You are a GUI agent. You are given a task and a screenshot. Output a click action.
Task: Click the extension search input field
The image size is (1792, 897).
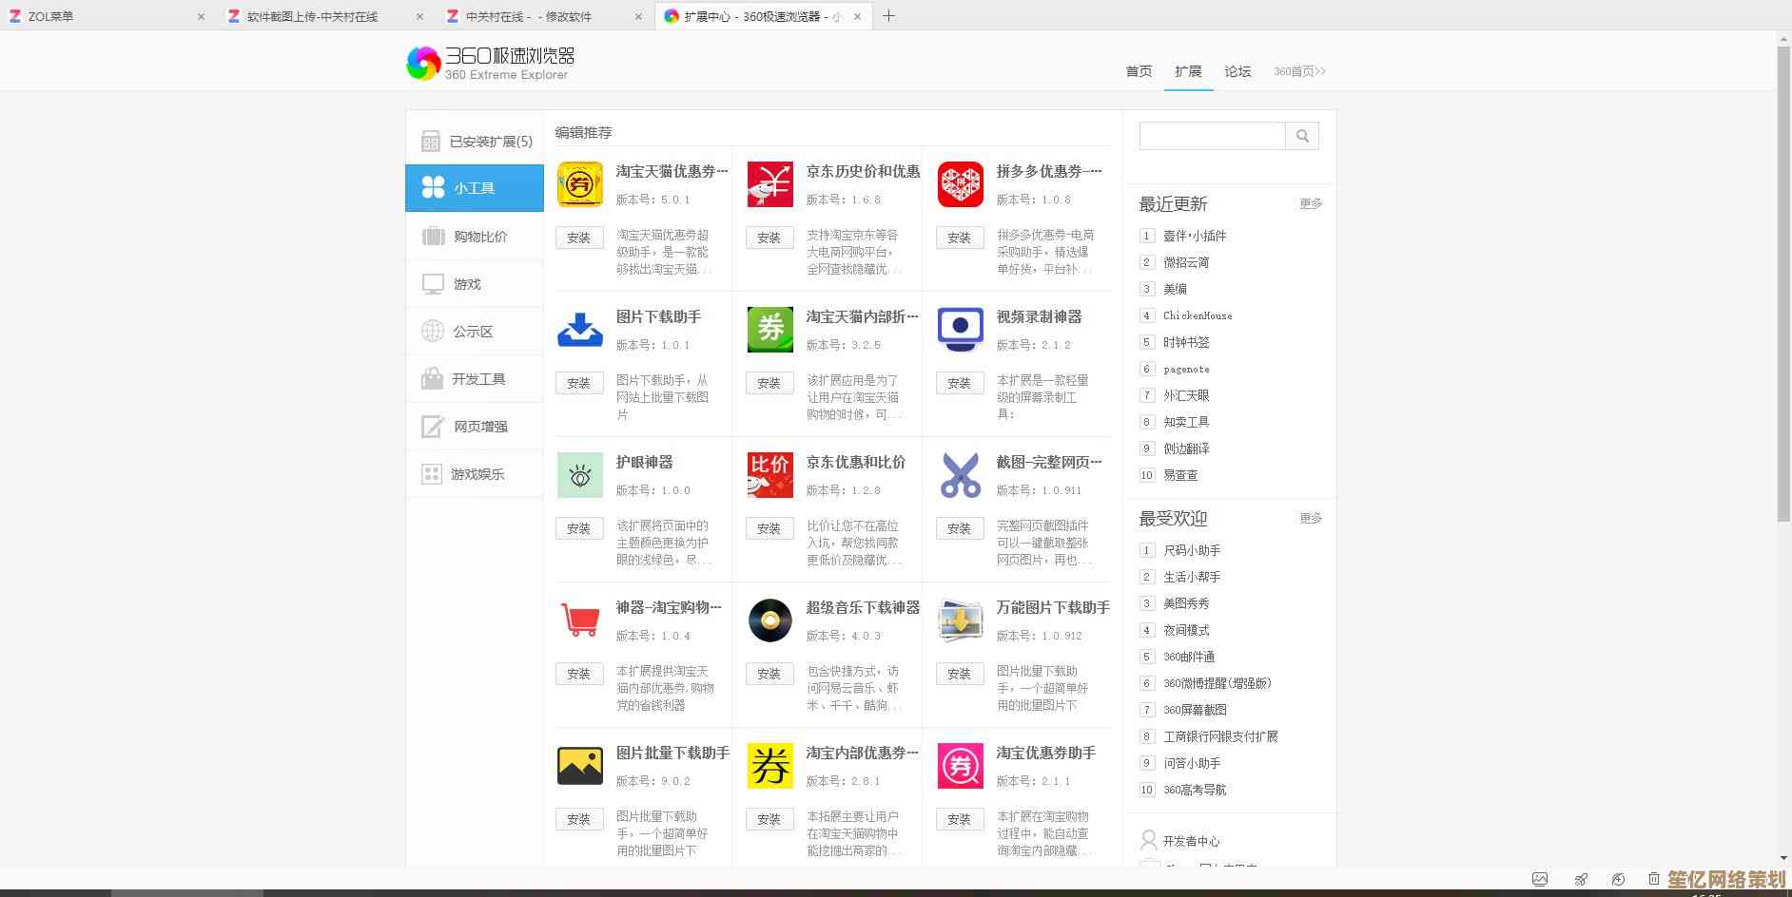click(1212, 136)
